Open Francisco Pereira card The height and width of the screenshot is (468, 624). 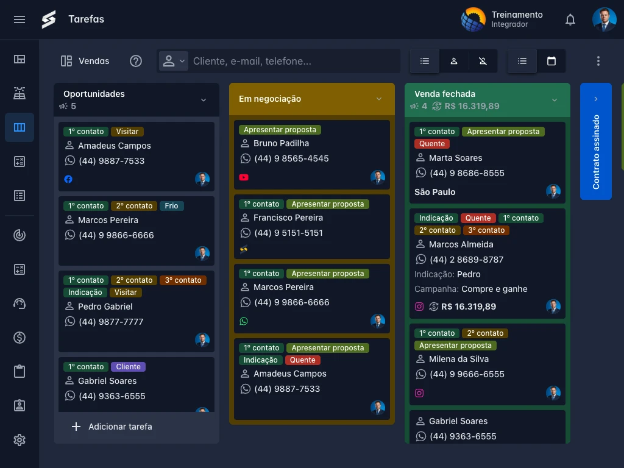(312, 227)
